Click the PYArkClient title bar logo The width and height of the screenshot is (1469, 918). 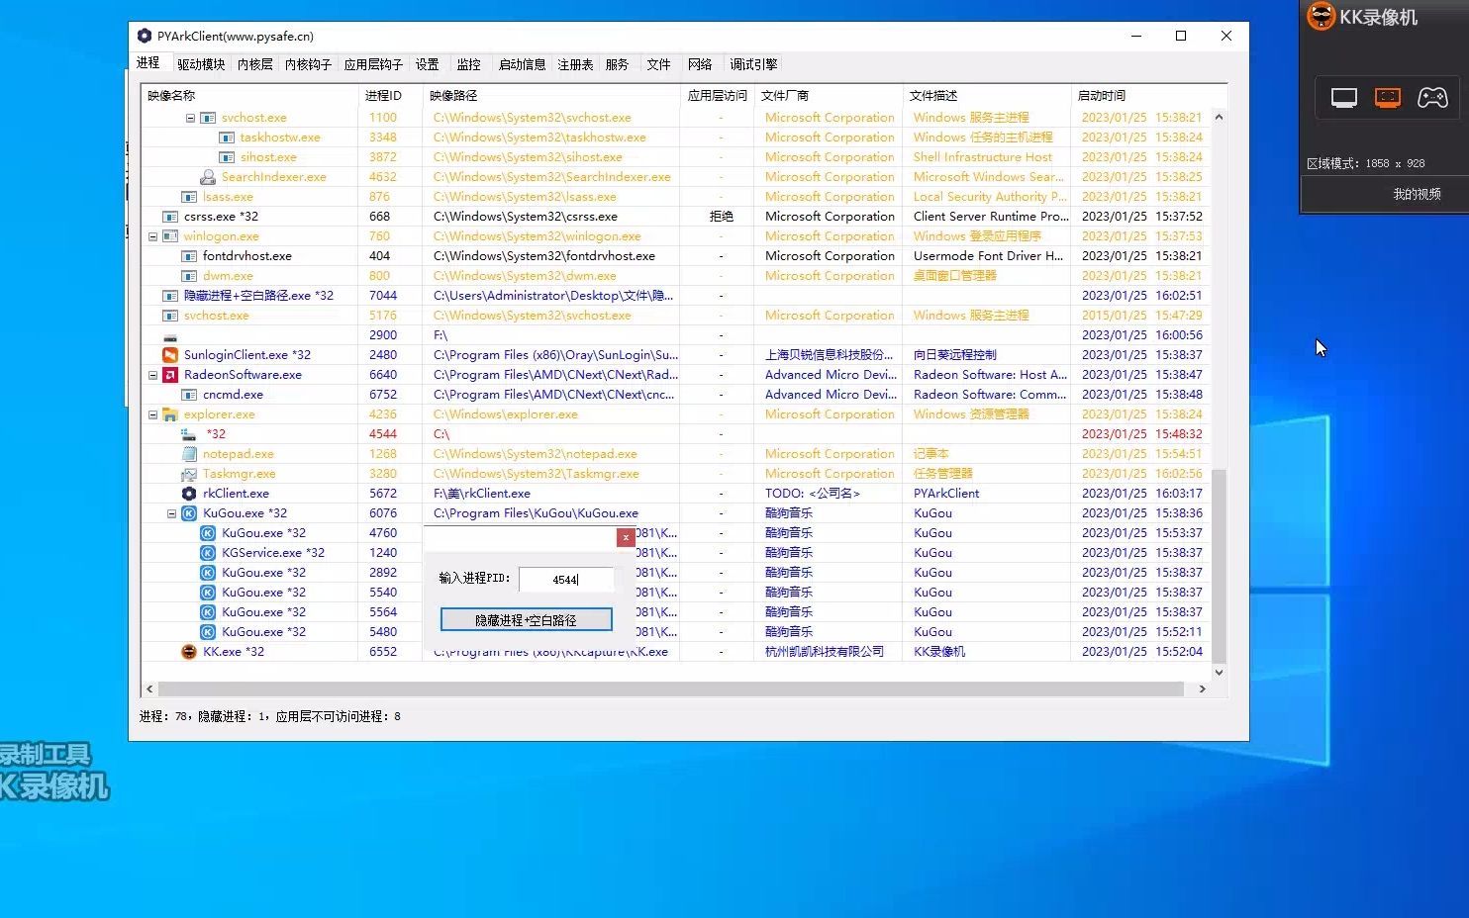click(x=145, y=36)
